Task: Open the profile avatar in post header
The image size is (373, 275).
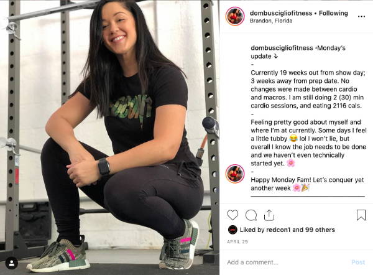Action: pyautogui.click(x=235, y=16)
